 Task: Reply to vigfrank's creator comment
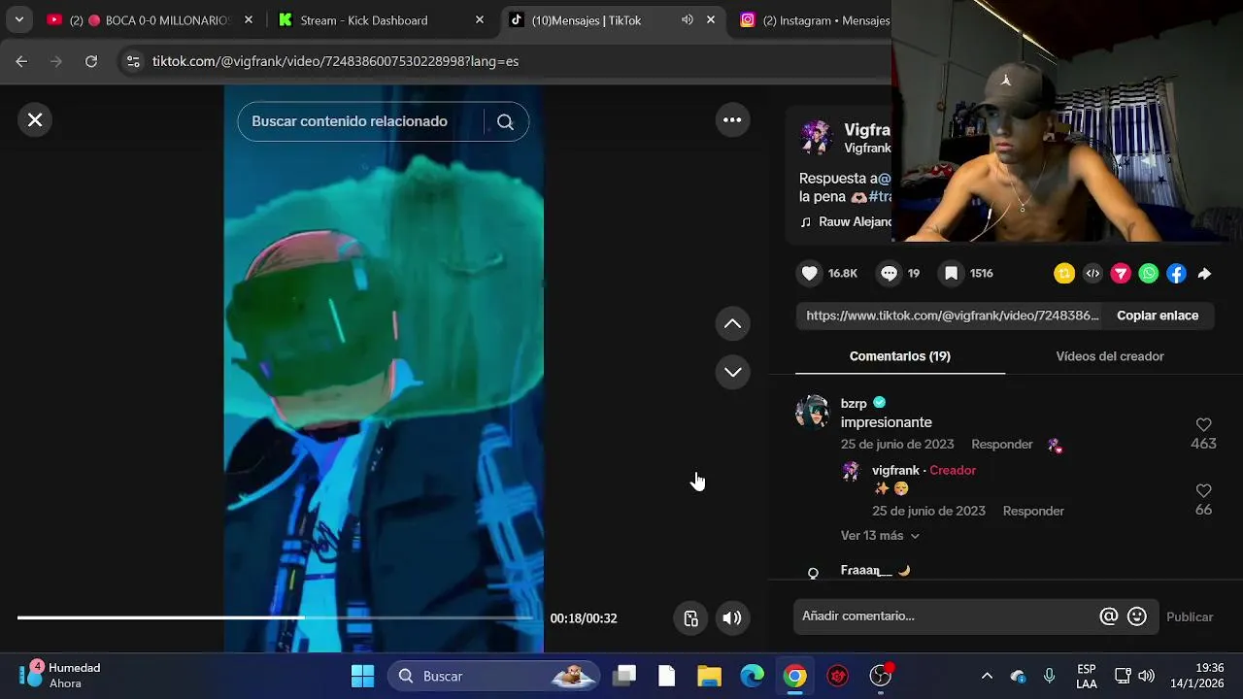(x=1033, y=511)
